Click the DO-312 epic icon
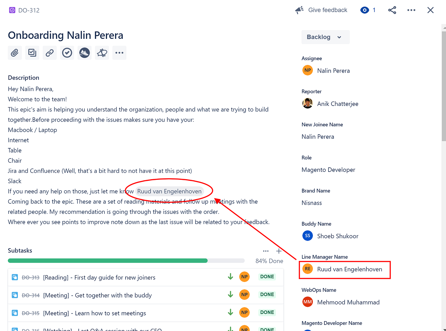446x331 pixels. [x=12, y=10]
